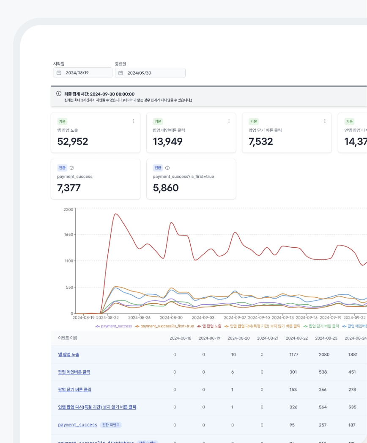Click help icon on payment_success?is_first=true card

point(167,168)
